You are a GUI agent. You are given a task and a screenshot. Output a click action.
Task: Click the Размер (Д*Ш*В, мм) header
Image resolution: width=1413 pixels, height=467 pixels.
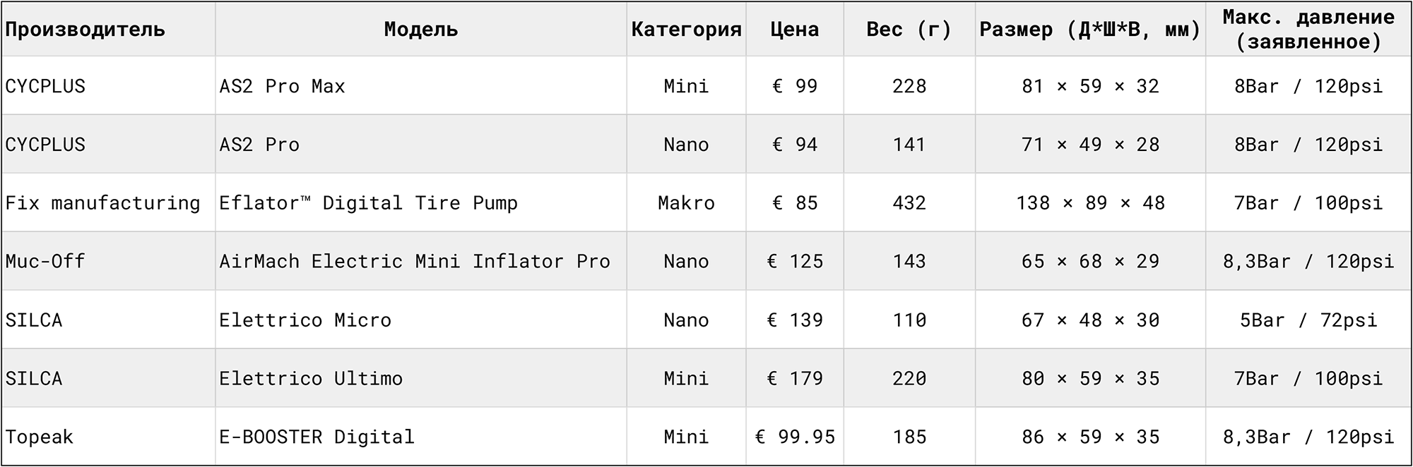[x=1090, y=30]
